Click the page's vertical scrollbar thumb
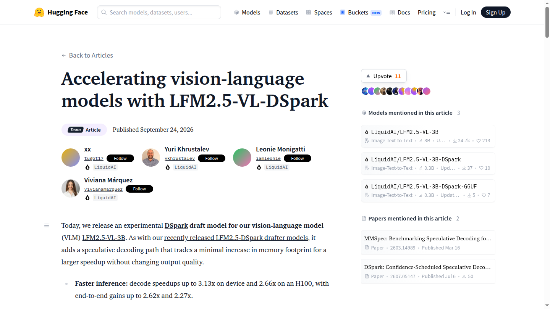Image resolution: width=550 pixels, height=309 pixels. tap(547, 22)
